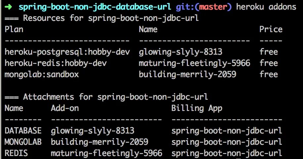Select the REDIS attachment name

[x=16, y=153]
